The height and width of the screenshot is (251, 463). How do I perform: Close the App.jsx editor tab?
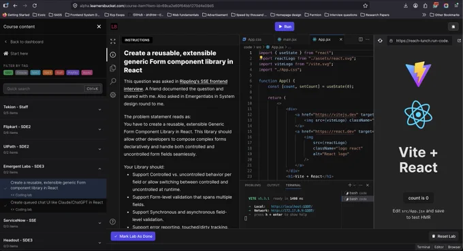(x=340, y=39)
